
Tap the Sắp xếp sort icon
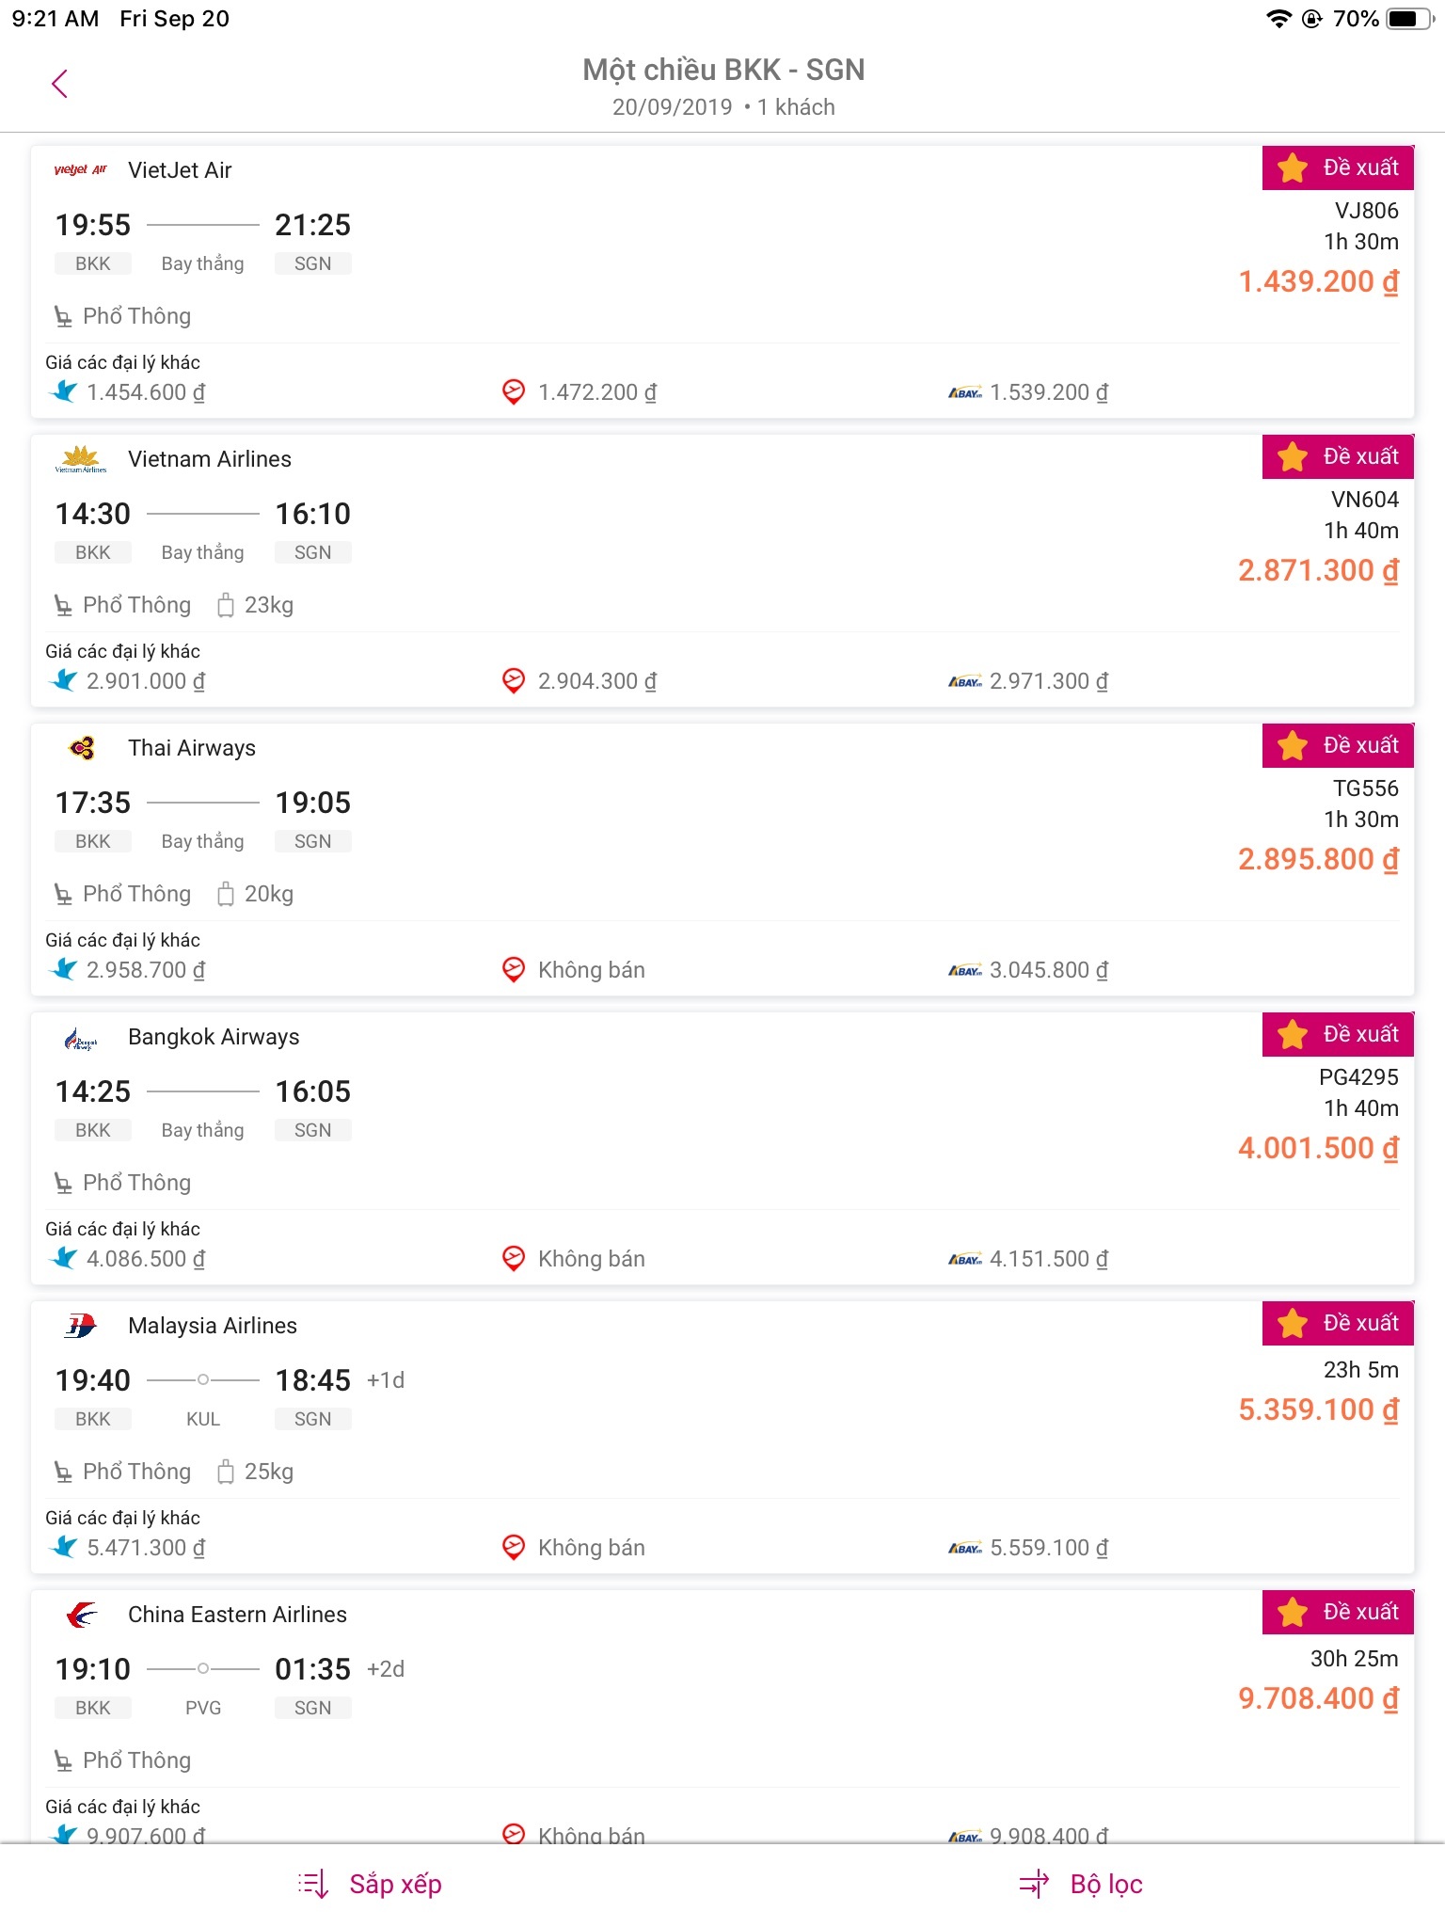point(313,1884)
